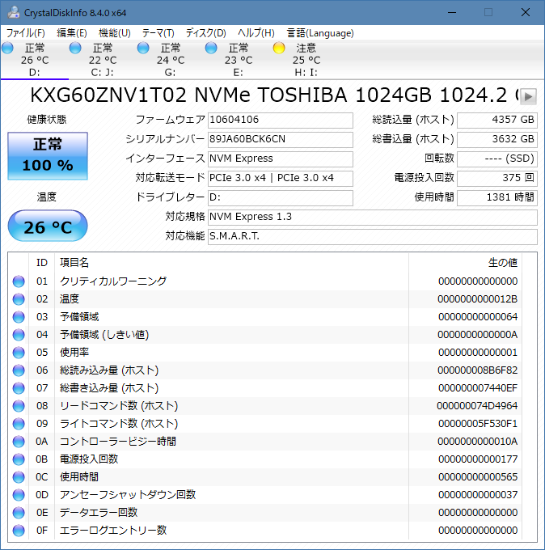Click status orb of attribute 0C 使用時間

point(19,477)
